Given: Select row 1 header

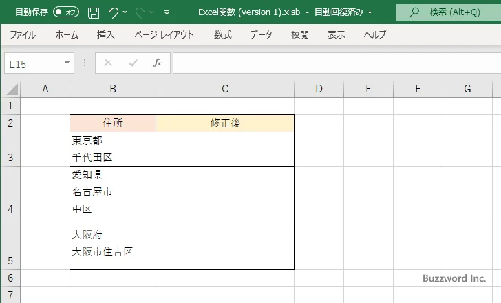Looking at the screenshot, I should tap(10, 106).
